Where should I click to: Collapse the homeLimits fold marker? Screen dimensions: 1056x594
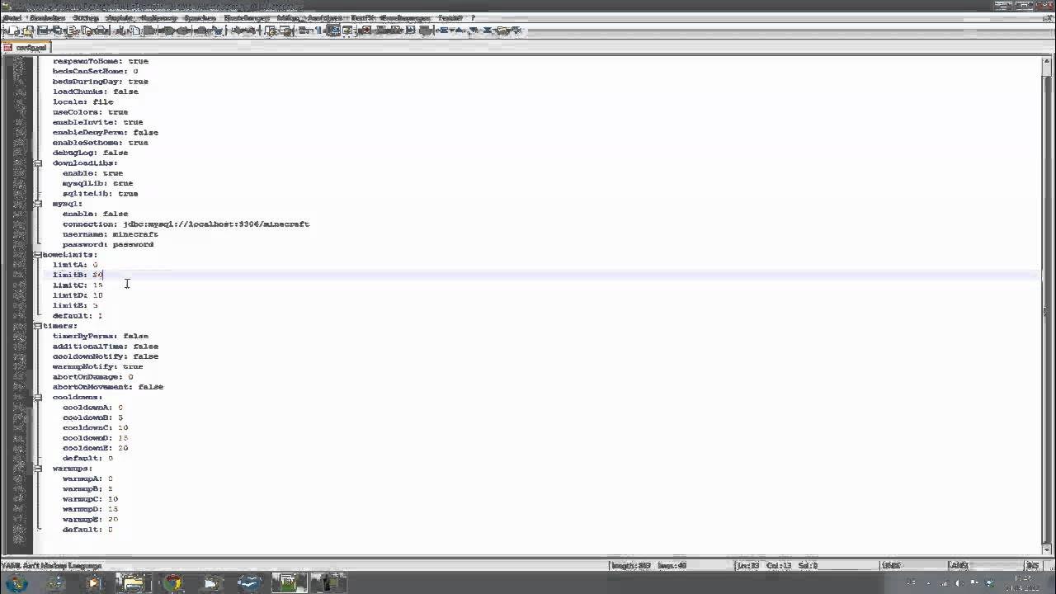point(38,254)
